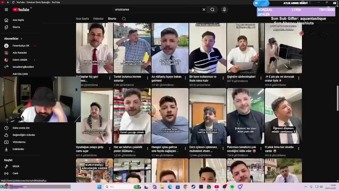Open options for 'Her an telefon çalabilir'
Screen dimensions: 339x191
(x=148, y=148)
